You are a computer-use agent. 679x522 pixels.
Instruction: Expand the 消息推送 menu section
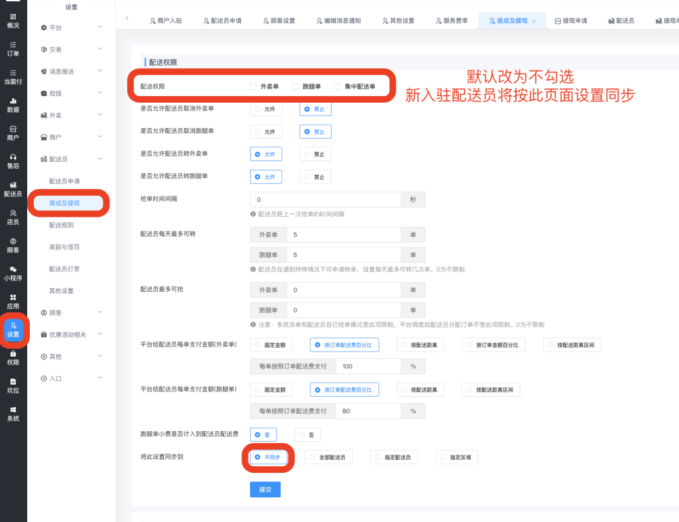[x=72, y=71]
